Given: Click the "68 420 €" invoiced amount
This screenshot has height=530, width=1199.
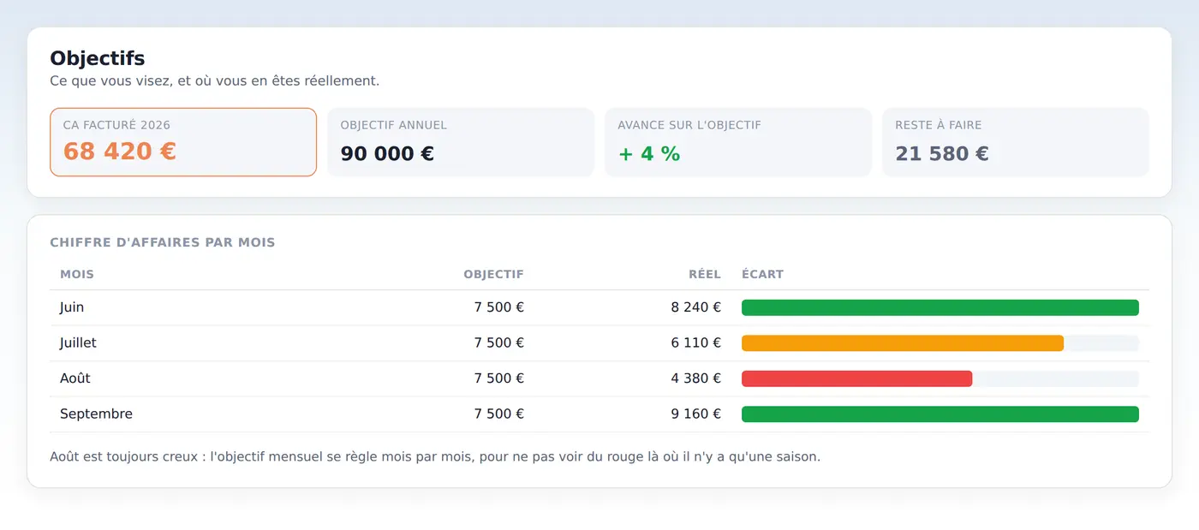Looking at the screenshot, I should point(120,152).
